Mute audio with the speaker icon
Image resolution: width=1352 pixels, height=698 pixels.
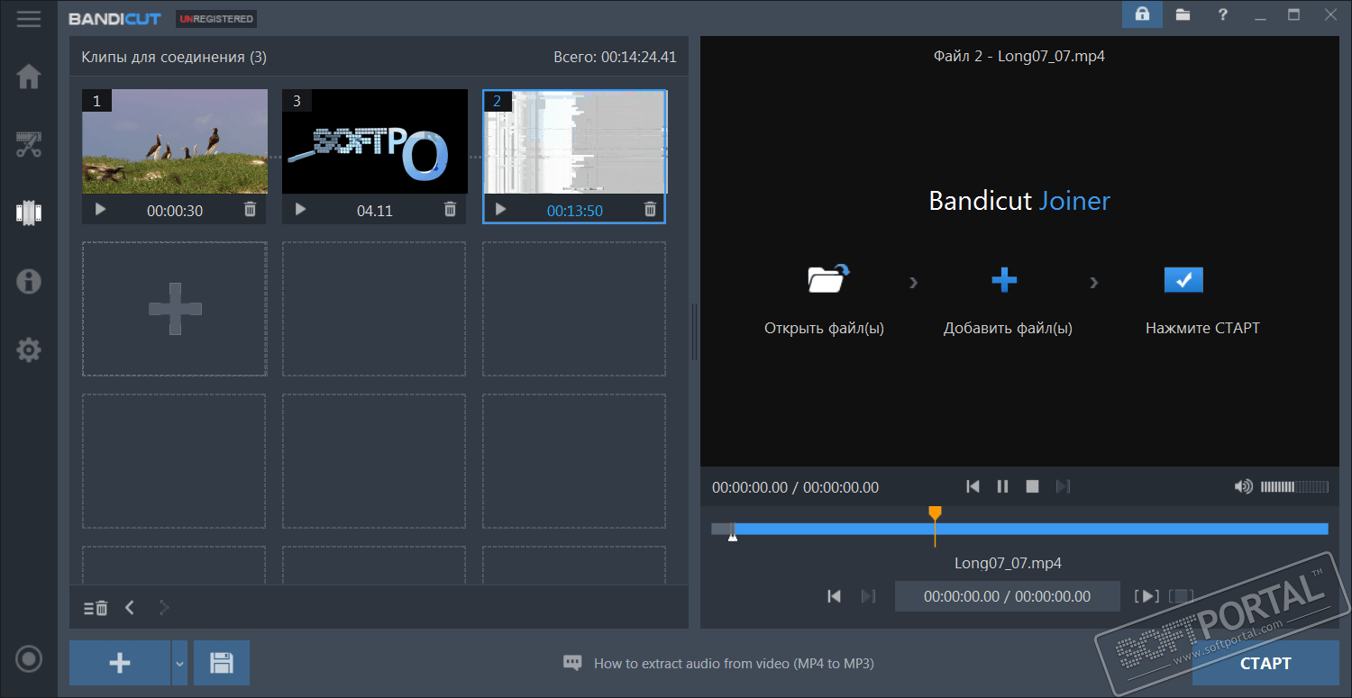coord(1244,486)
